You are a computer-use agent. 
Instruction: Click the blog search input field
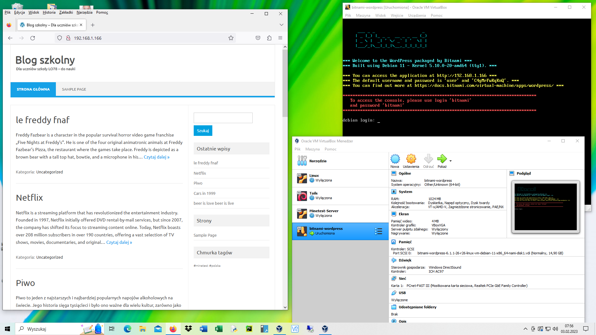click(x=223, y=118)
